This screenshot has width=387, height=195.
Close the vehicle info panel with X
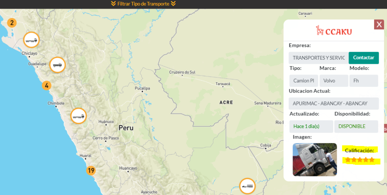coord(379,25)
